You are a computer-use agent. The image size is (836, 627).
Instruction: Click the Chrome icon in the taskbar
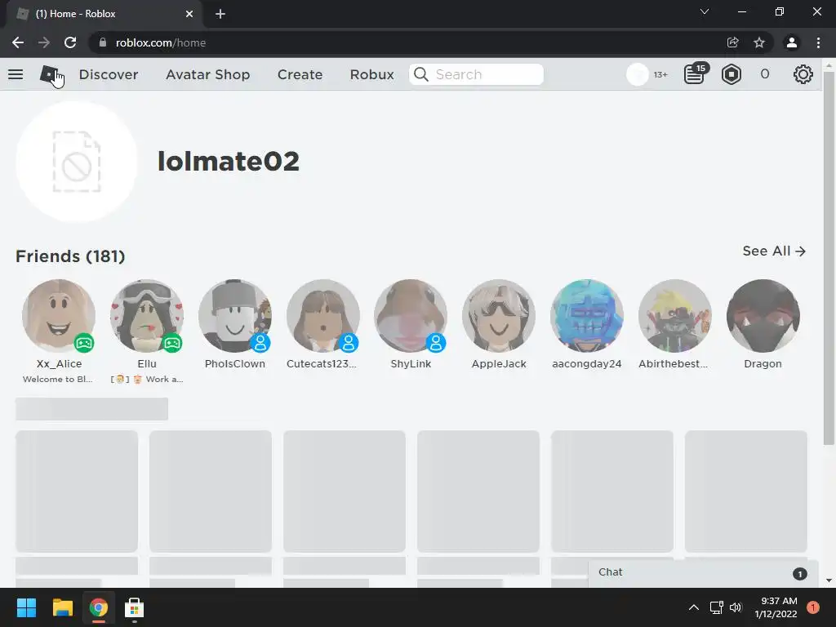pos(99,607)
